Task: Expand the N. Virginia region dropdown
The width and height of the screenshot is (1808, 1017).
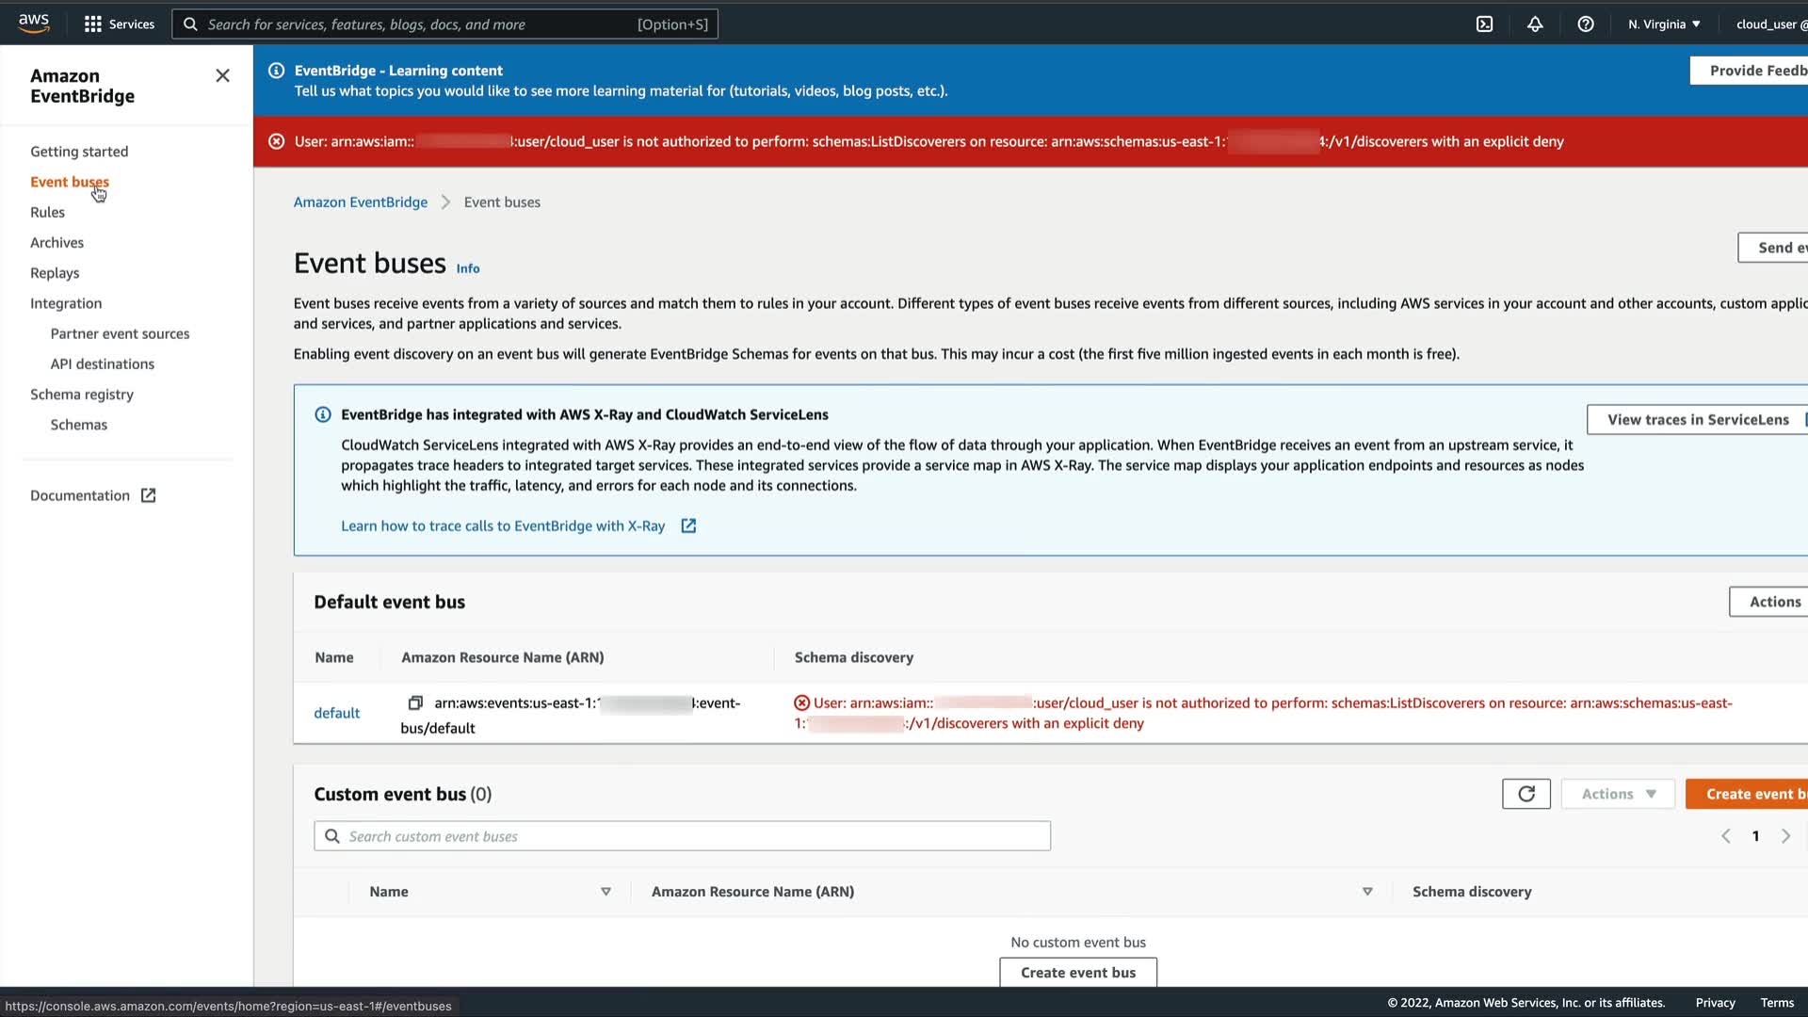Action: (x=1664, y=24)
